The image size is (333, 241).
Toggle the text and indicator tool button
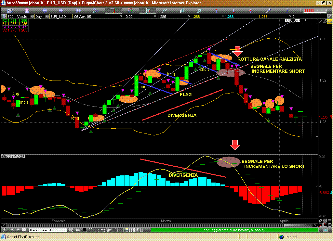point(113,10)
